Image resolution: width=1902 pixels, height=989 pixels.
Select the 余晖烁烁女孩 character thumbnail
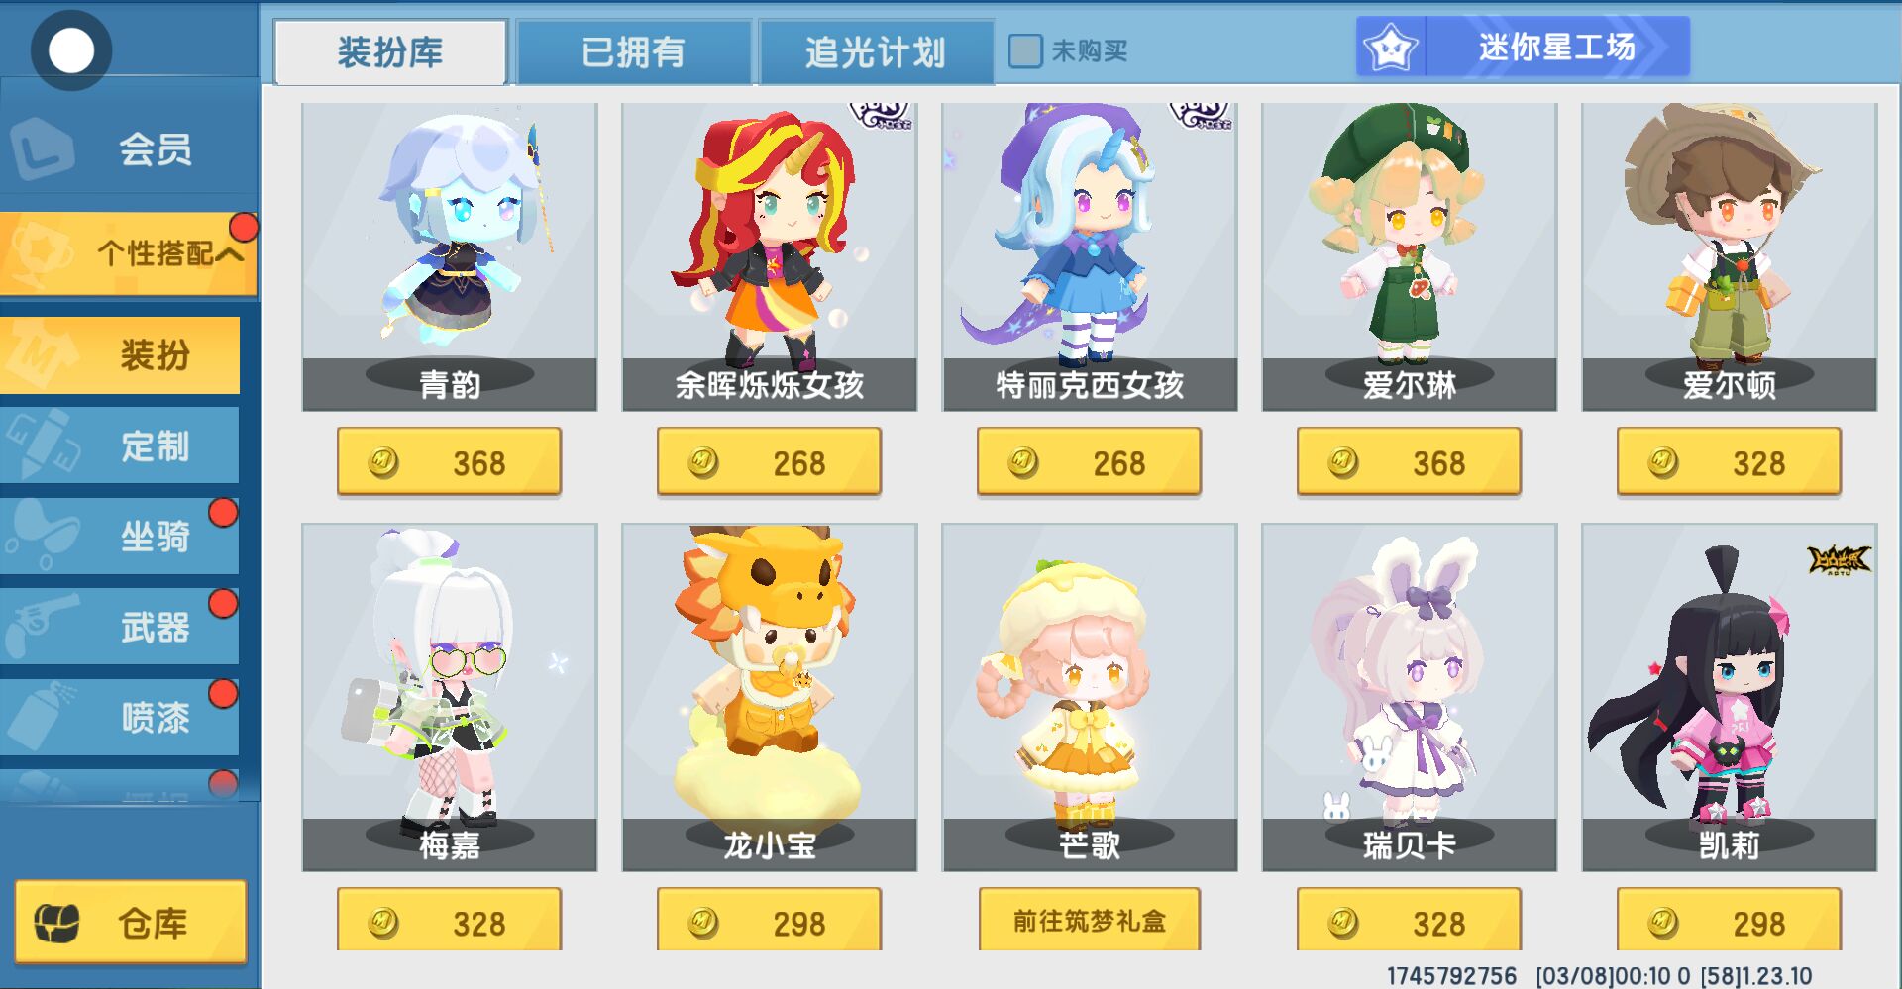[x=770, y=256]
